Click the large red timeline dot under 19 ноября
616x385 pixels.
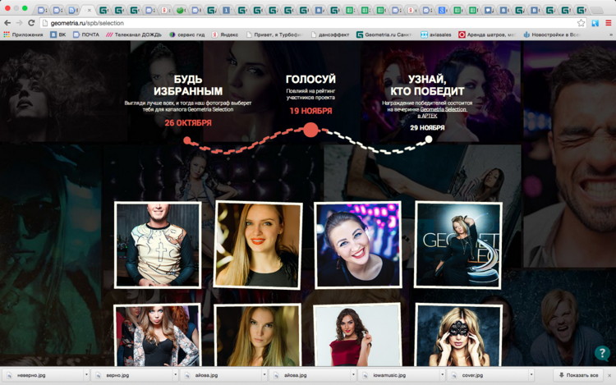point(310,129)
